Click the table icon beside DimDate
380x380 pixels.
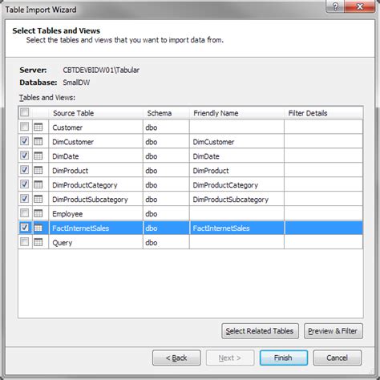(38, 156)
